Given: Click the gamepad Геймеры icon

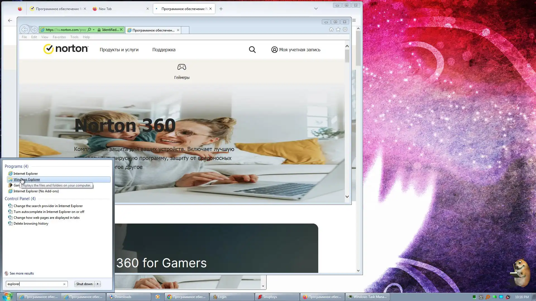Looking at the screenshot, I should (182, 67).
